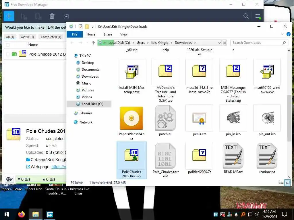294x220 pixels.
Task: Add new download in Free Download Manager
Action: (x=9, y=16)
